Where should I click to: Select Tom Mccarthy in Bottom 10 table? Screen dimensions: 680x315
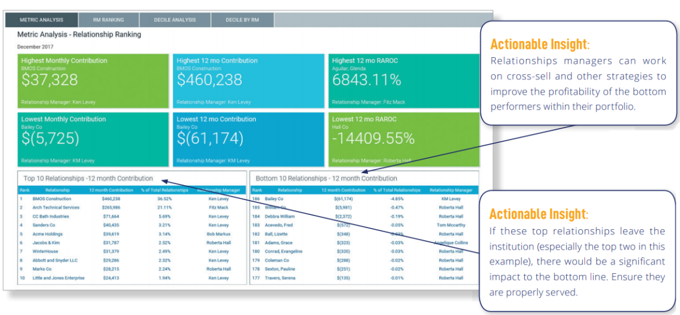coord(450,225)
